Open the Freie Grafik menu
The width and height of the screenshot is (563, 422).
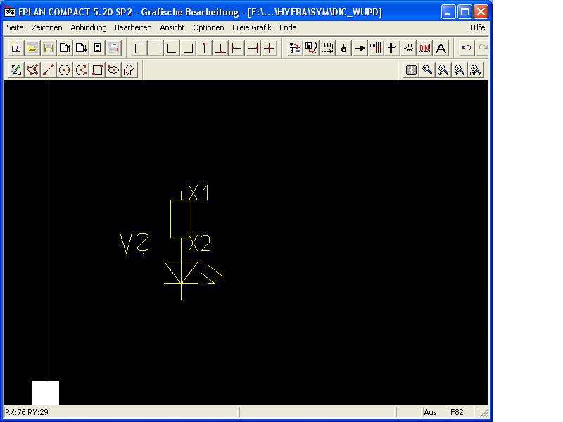tap(252, 27)
